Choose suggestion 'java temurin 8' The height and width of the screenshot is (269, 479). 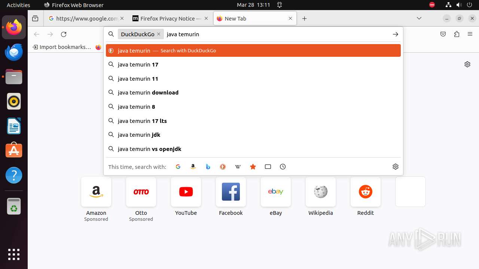[x=253, y=107]
